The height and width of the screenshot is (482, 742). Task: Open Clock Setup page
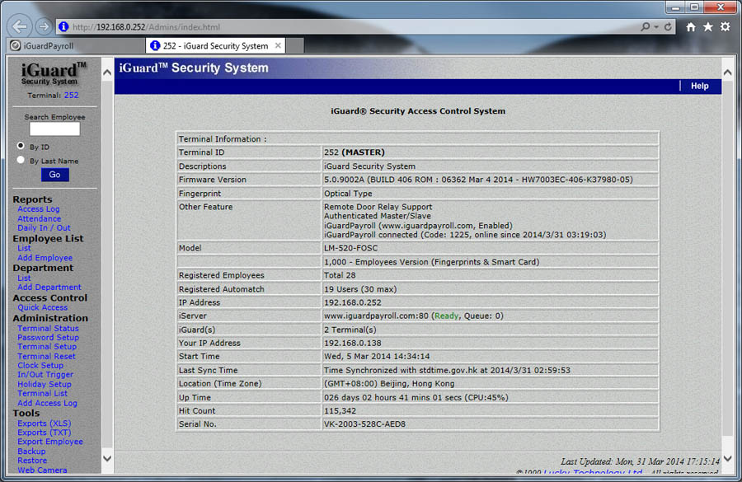40,365
